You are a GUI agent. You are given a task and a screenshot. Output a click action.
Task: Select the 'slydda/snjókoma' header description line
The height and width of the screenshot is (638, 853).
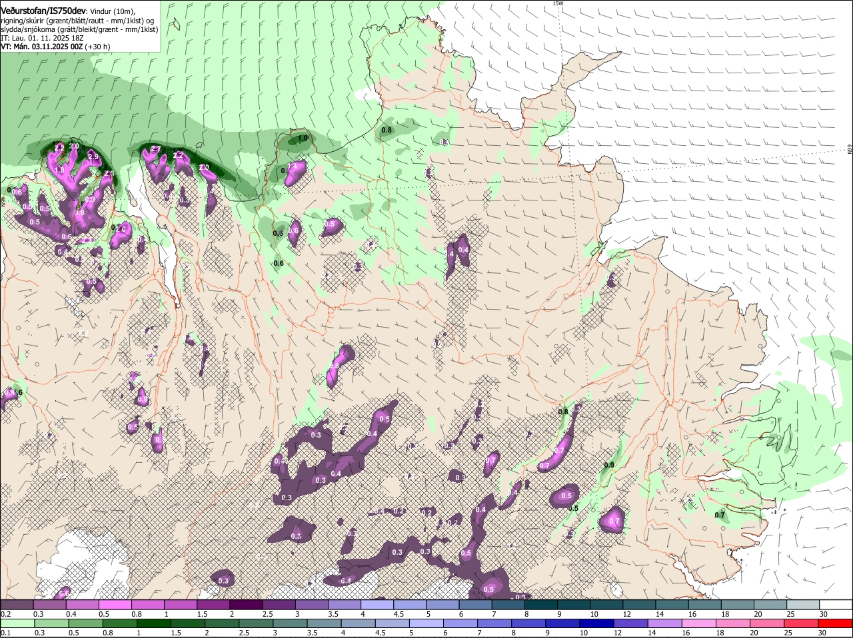79,29
